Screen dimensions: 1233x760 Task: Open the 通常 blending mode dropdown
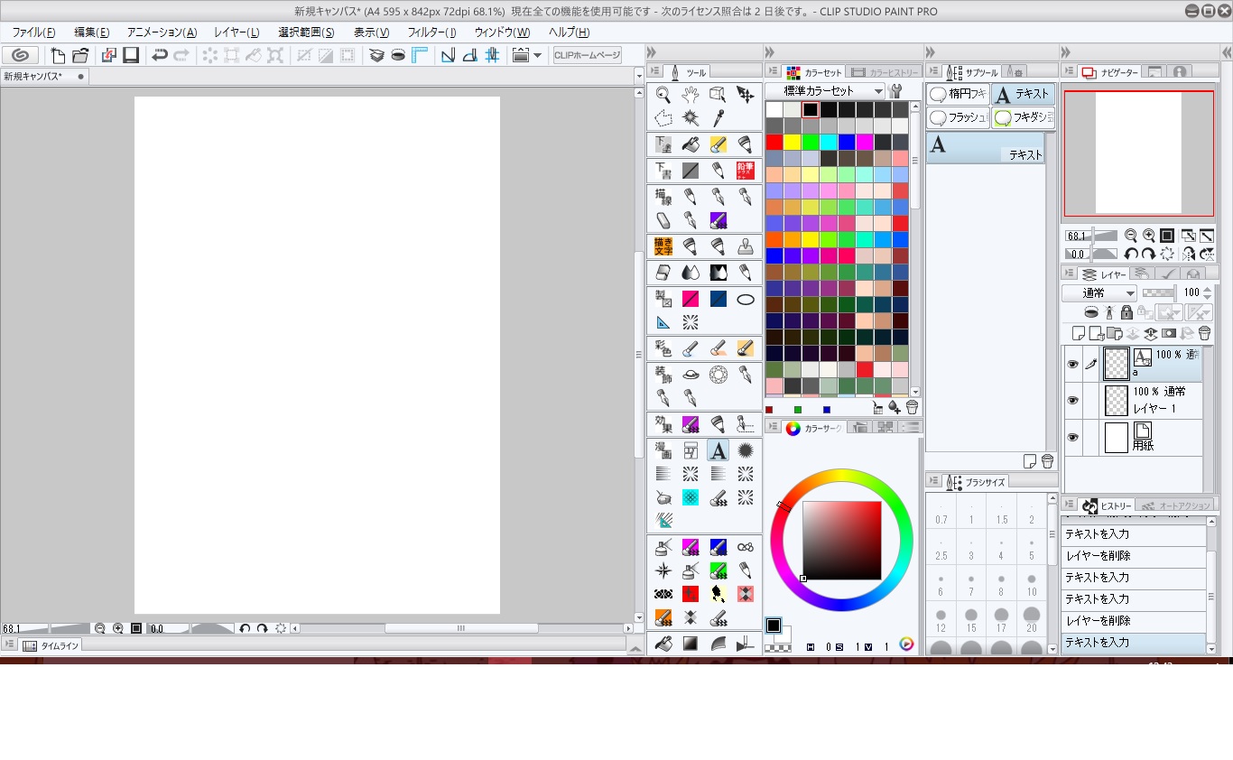point(1099,292)
